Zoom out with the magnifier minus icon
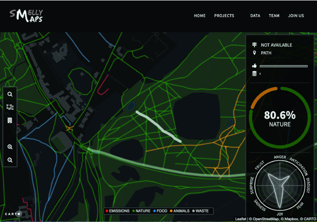 click(x=10, y=160)
